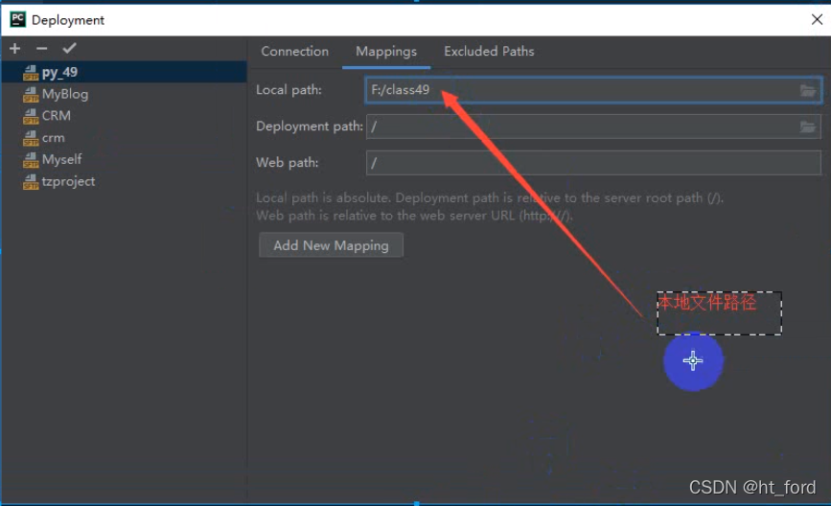Mark server as default with checkmark icon
Screen dimensions: 831x506
point(69,49)
